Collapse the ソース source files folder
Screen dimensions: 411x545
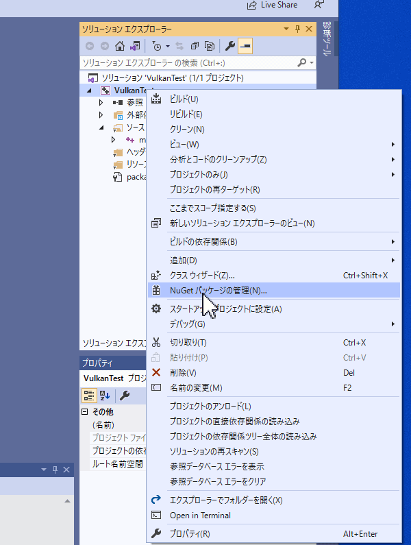point(101,128)
